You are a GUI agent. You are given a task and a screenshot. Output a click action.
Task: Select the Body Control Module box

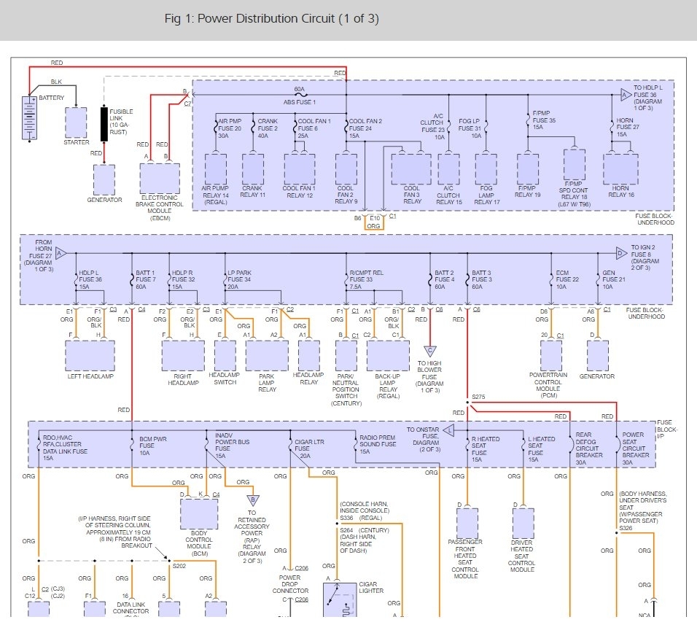(x=199, y=514)
